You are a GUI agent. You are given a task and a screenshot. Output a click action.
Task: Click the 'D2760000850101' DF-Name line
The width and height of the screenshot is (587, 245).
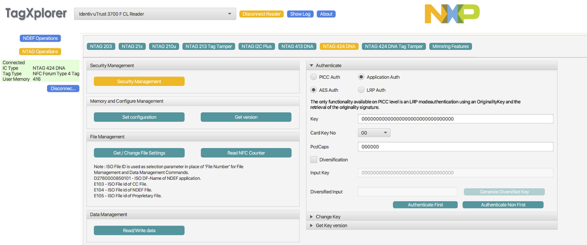click(x=147, y=179)
